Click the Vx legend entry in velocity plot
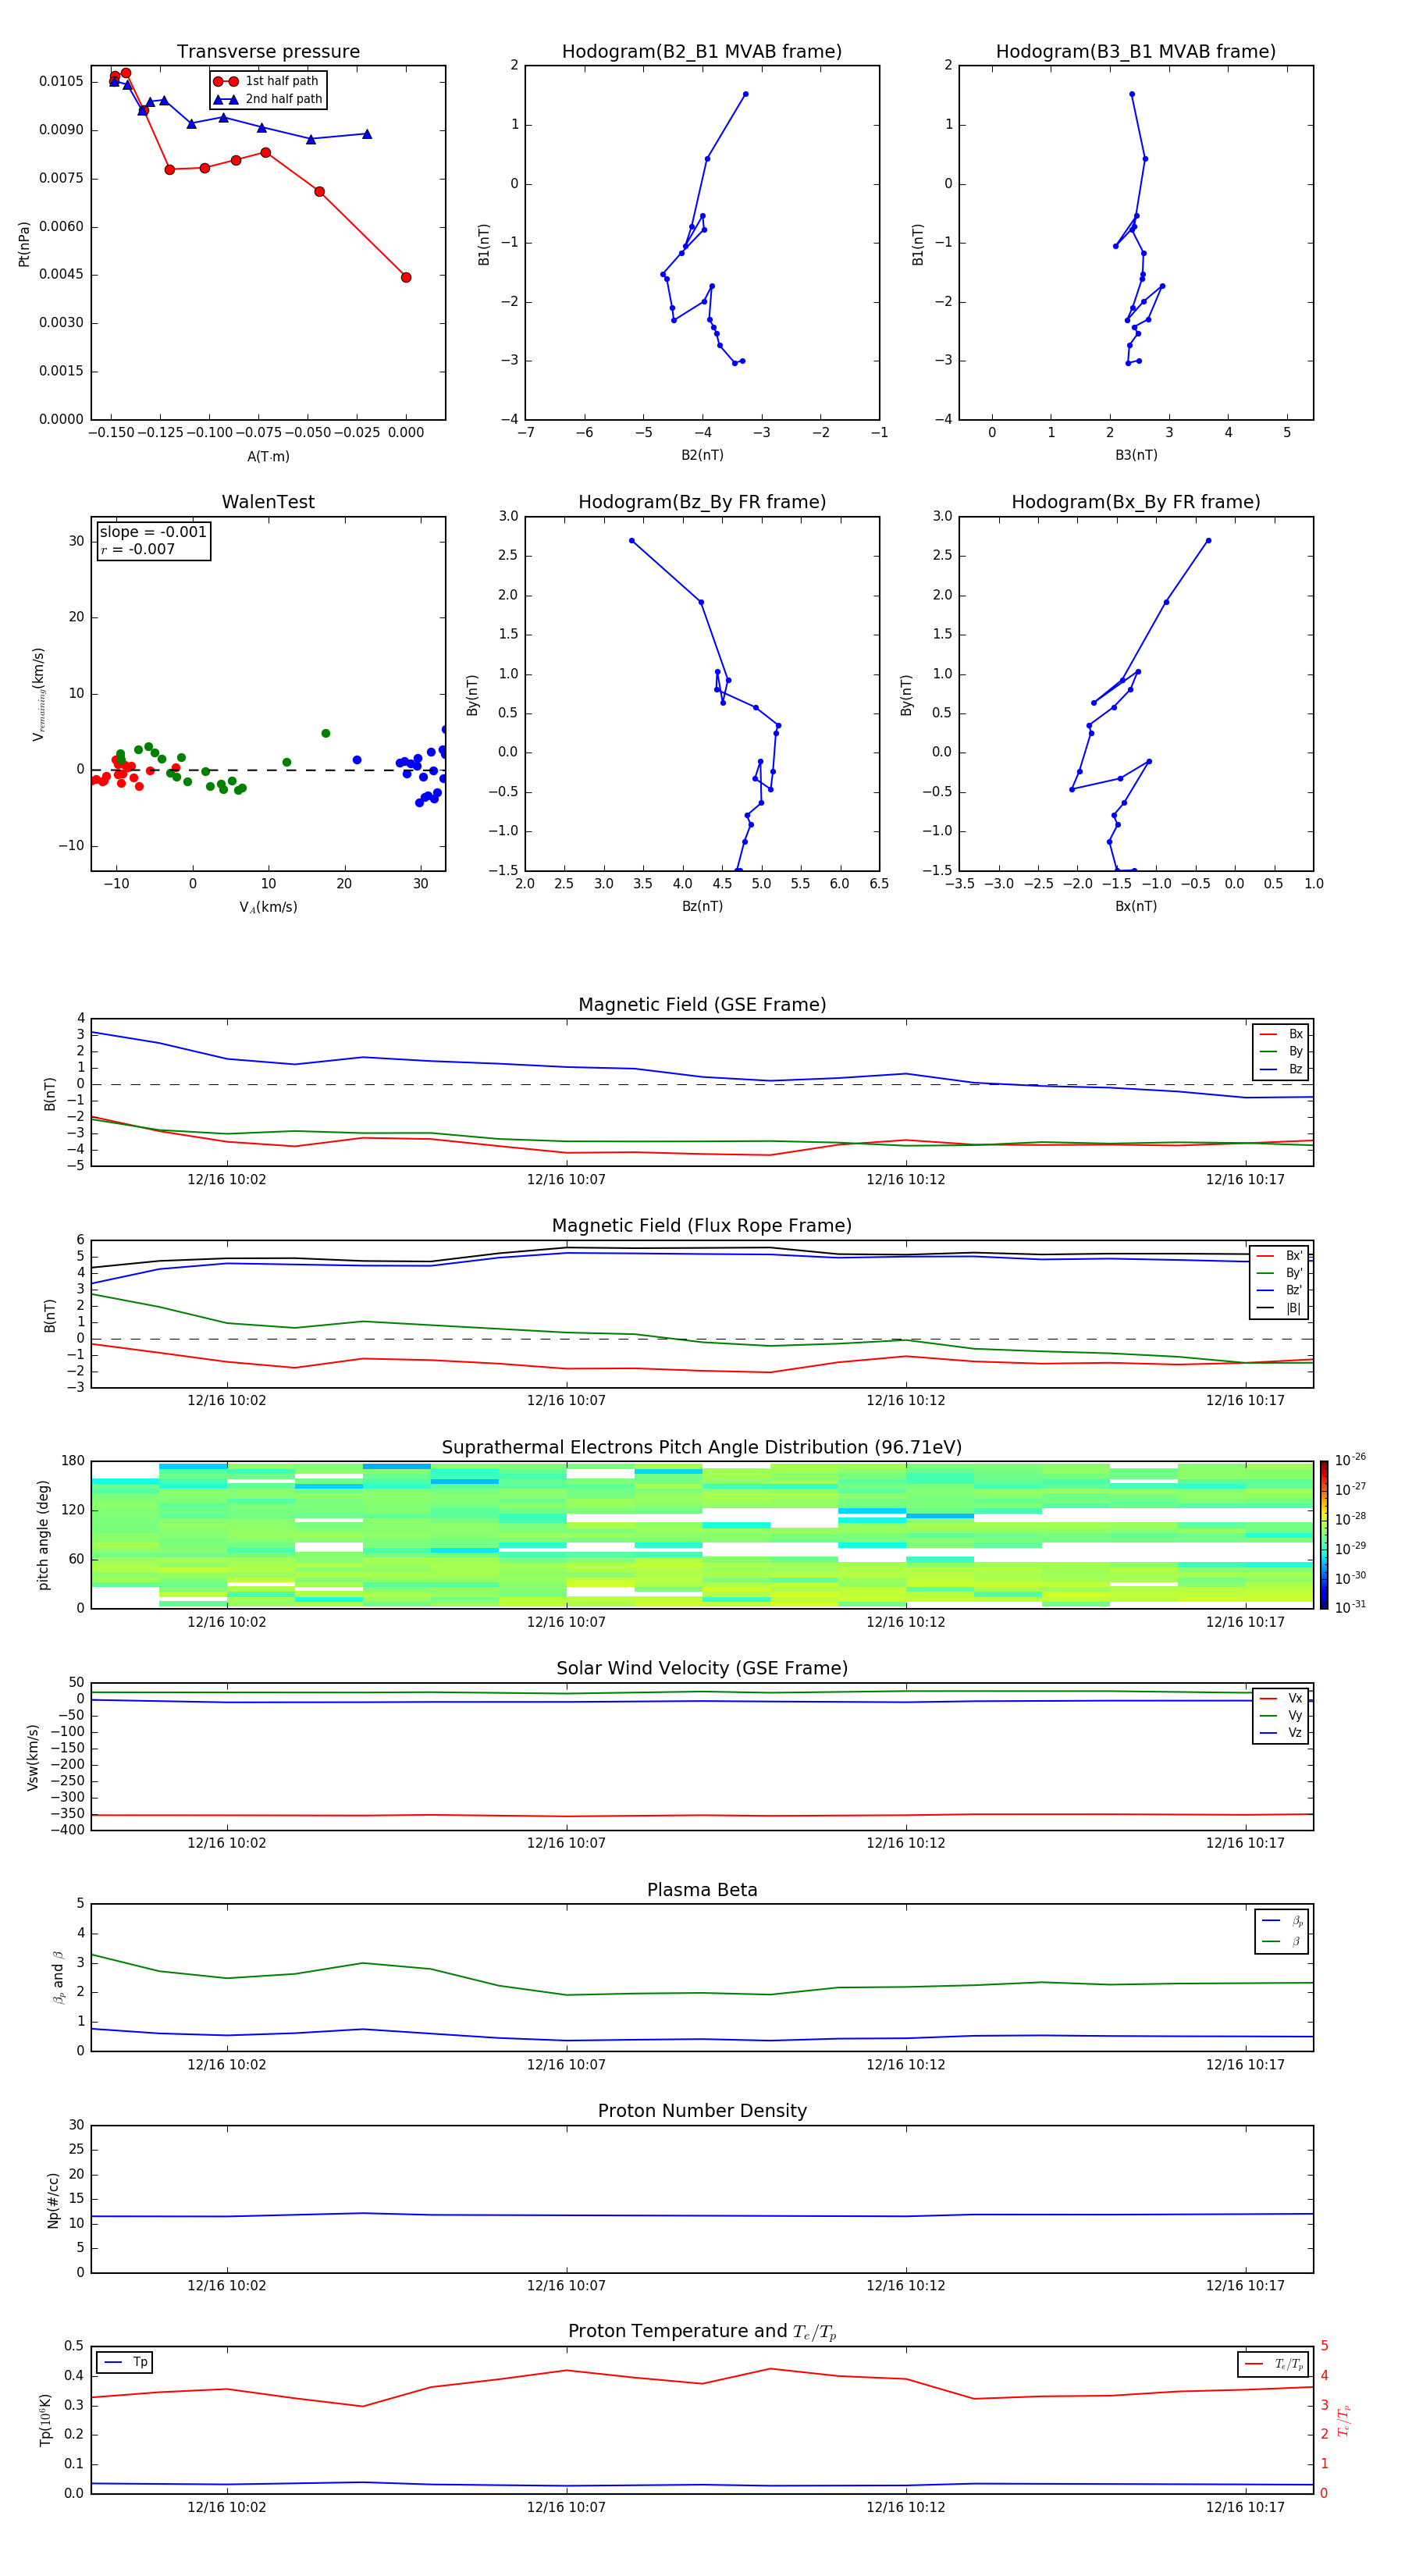 coord(1281,1698)
